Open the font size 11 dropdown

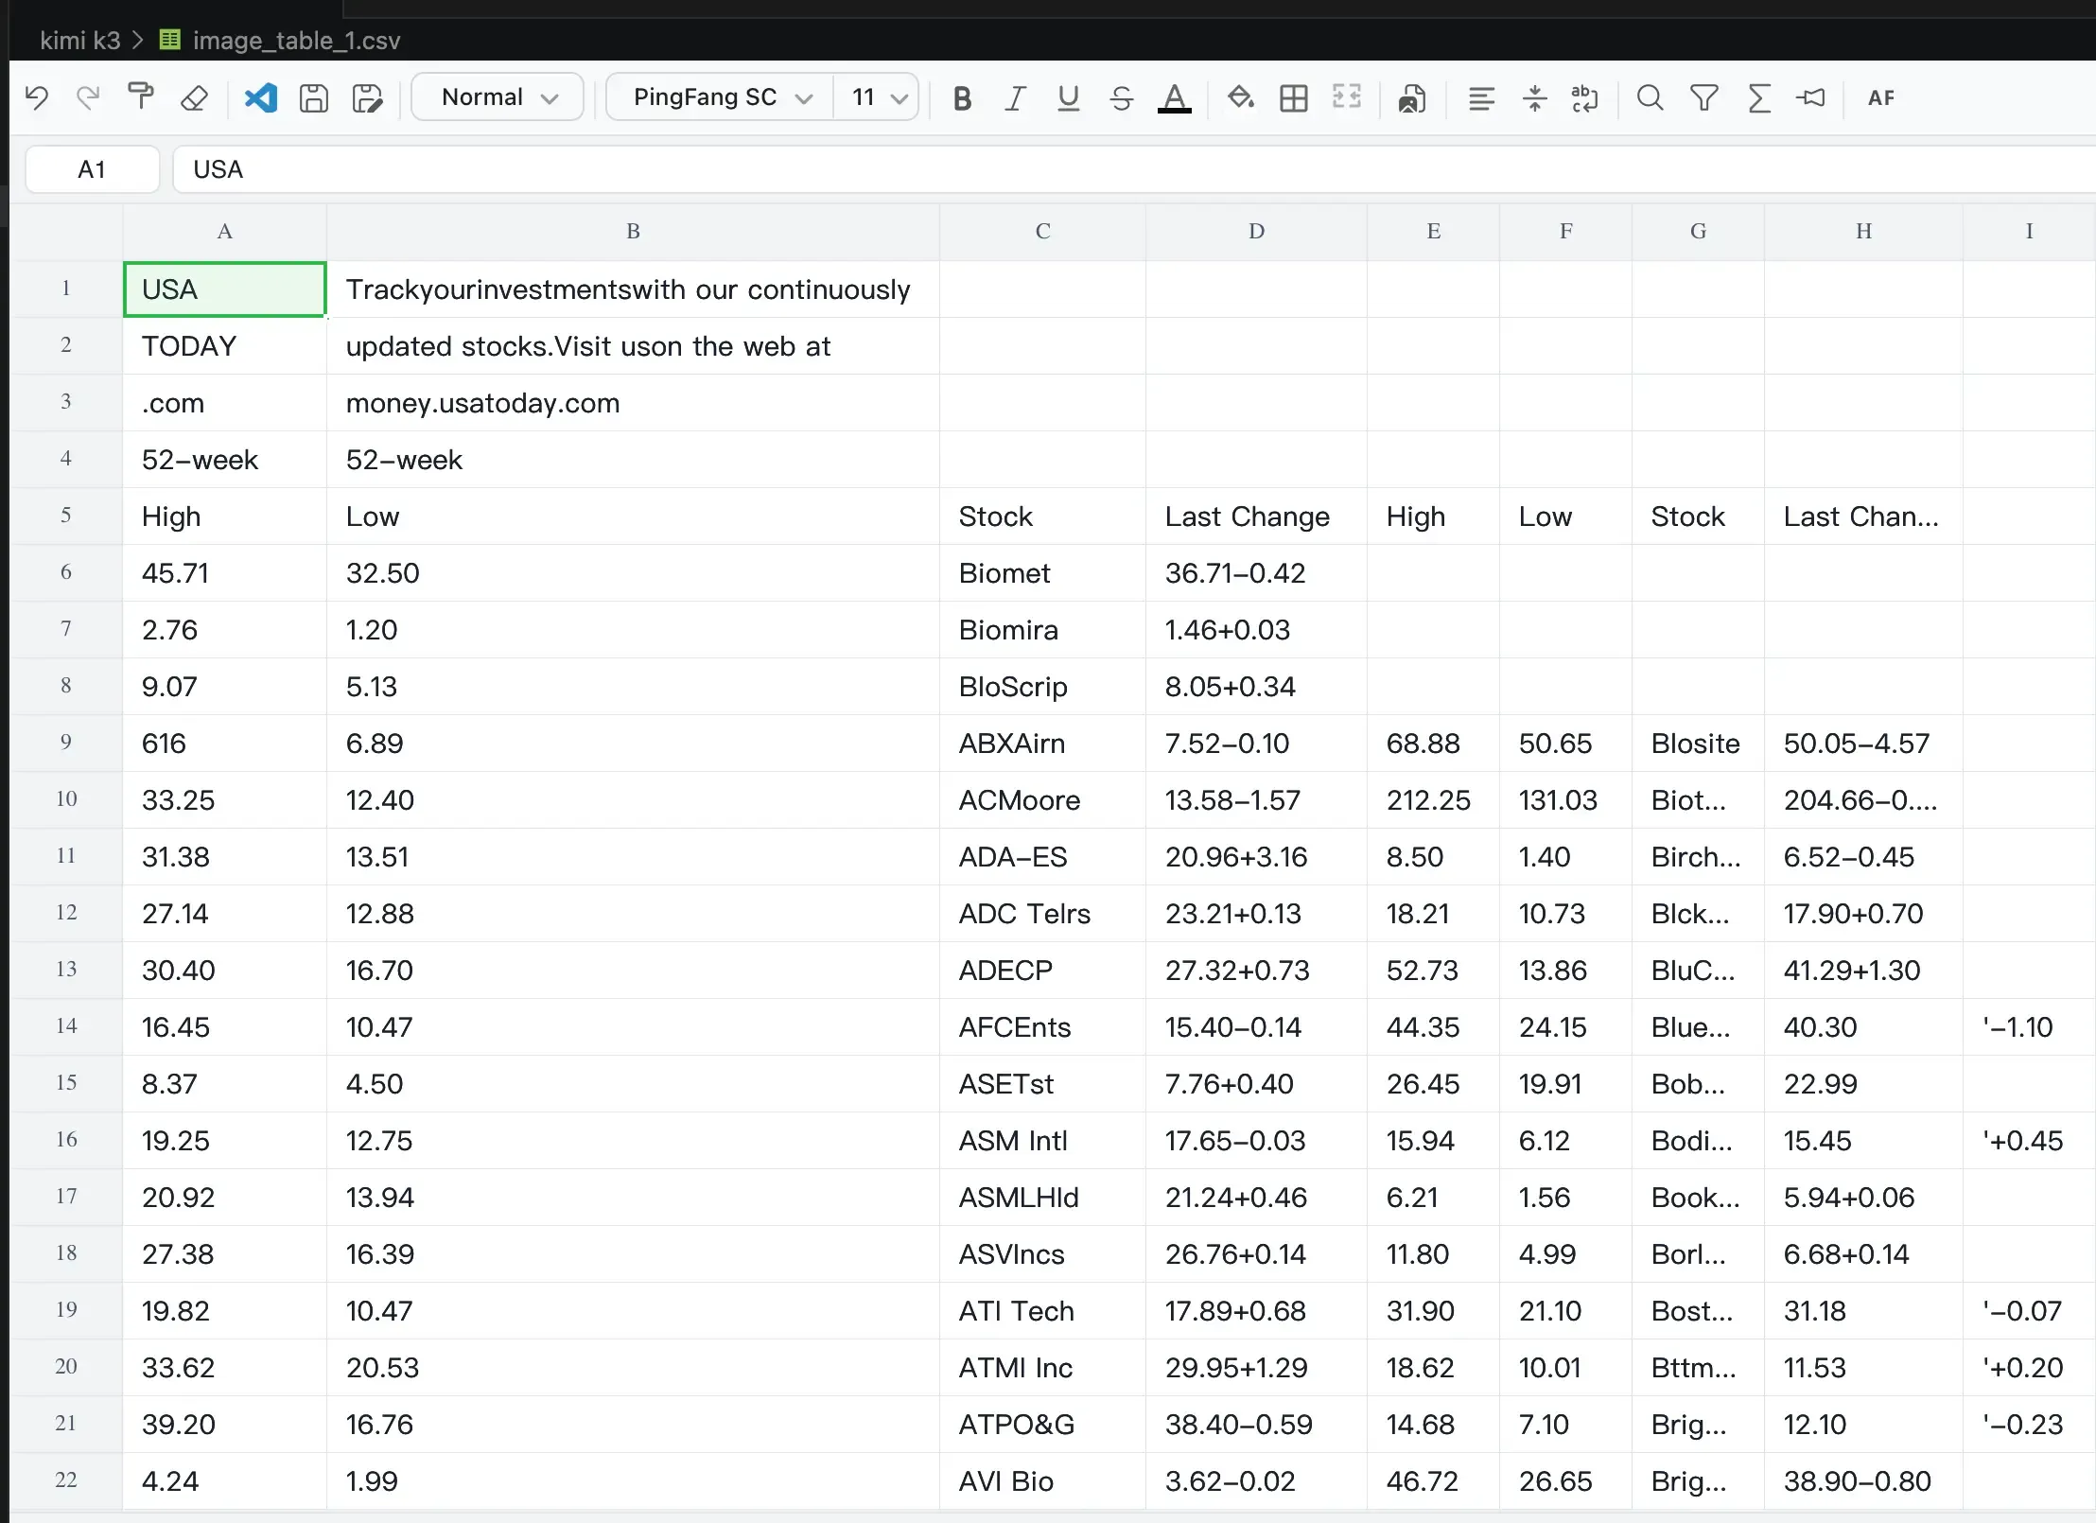[877, 97]
